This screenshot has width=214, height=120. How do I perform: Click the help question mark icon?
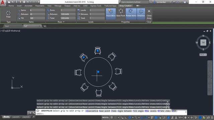tap(185, 2)
